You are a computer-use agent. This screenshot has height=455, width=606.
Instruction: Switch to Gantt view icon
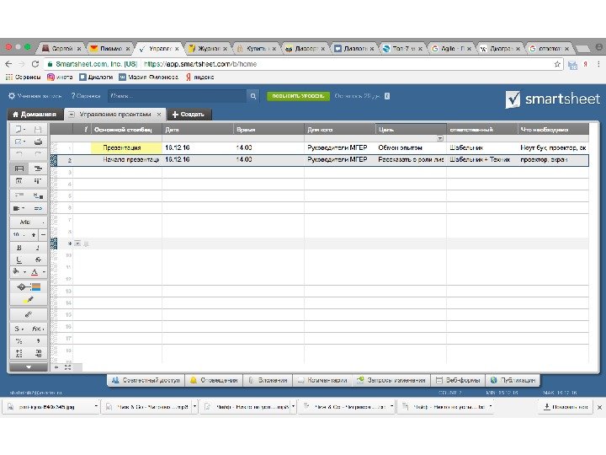38,169
